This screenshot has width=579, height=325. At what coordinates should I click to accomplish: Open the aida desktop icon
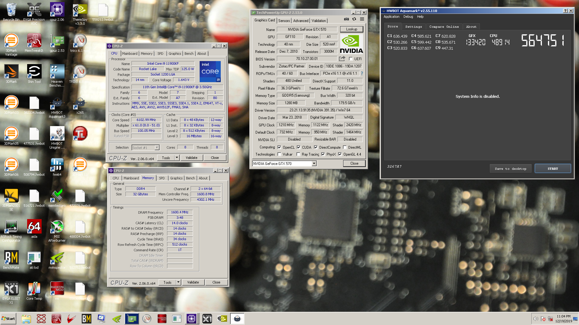[34, 229]
